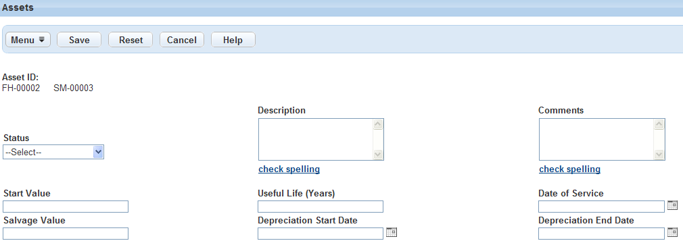Focus the Salvage Value input field
The image size is (683, 243).
[66, 234]
